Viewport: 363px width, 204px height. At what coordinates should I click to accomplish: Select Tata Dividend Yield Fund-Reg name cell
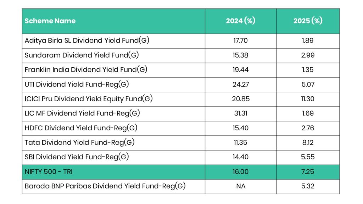(x=80, y=142)
